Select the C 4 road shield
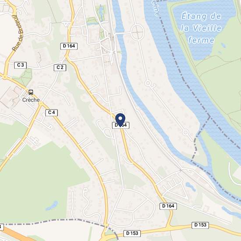The width and height of the screenshot is (241, 241). [x=52, y=113]
